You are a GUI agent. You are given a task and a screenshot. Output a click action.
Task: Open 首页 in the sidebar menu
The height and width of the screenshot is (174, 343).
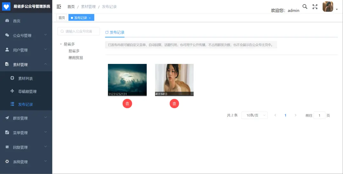[26, 21]
